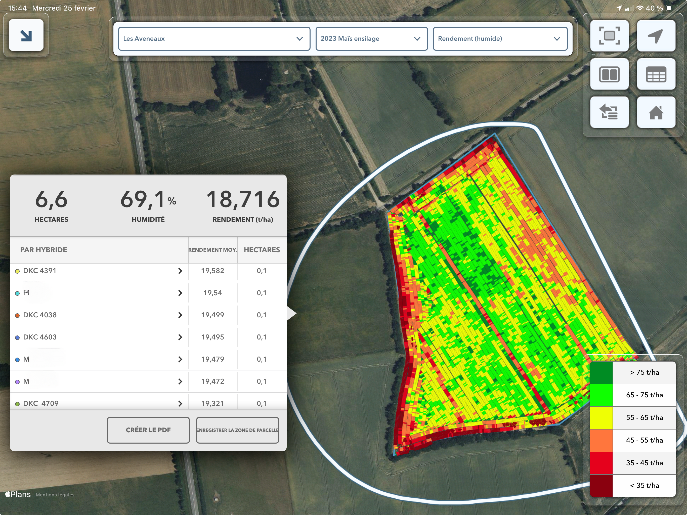Open the split-screen compare view icon
The height and width of the screenshot is (515, 687).
coord(609,74)
